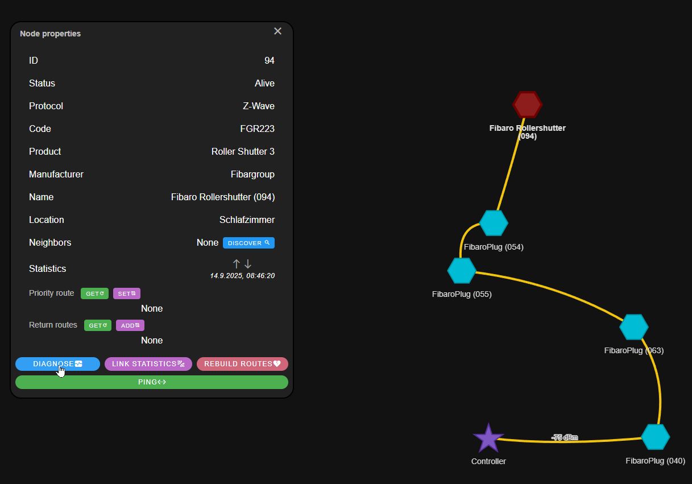Ping the node
The image size is (692, 484).
(x=152, y=382)
